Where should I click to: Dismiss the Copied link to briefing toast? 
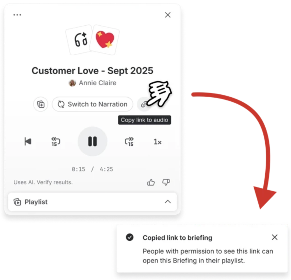[274, 237]
